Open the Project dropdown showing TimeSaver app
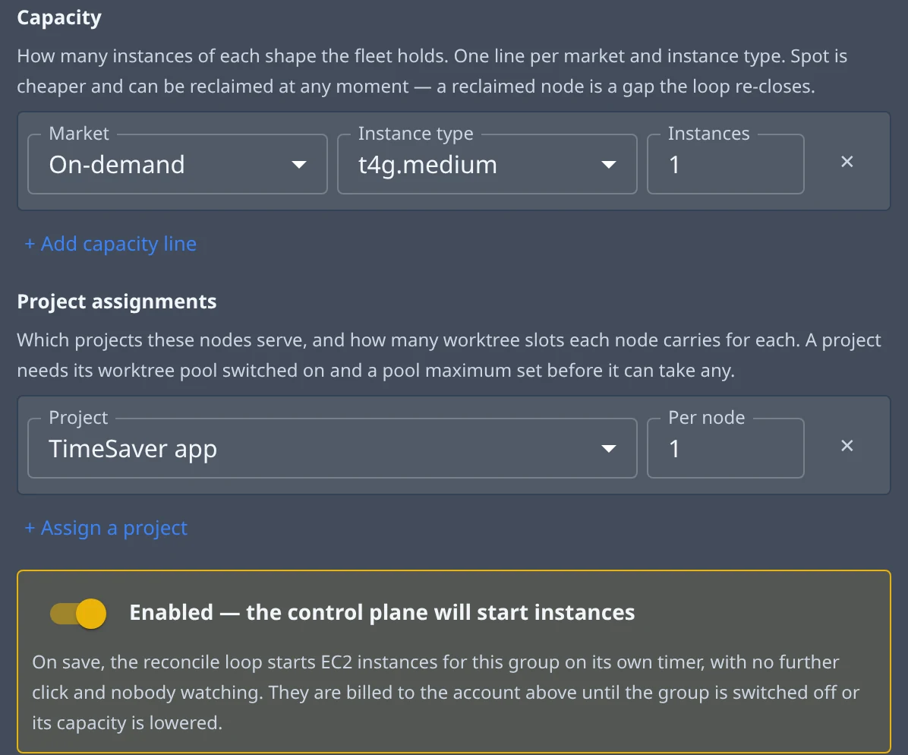908x755 pixels. (333, 448)
